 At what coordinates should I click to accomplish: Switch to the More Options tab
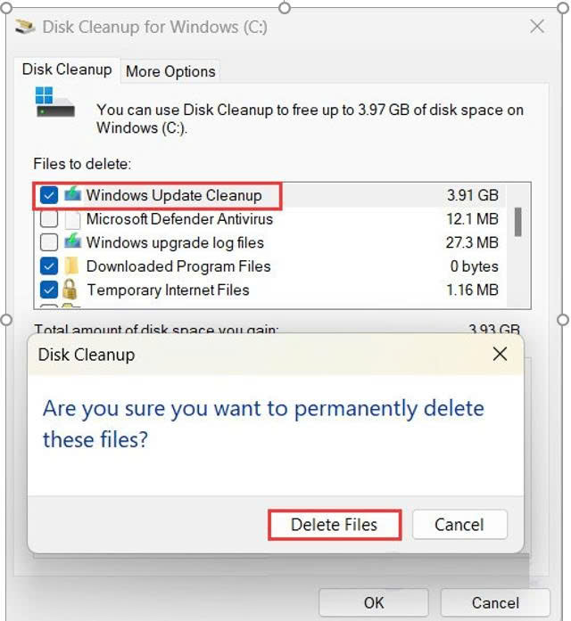pos(170,71)
